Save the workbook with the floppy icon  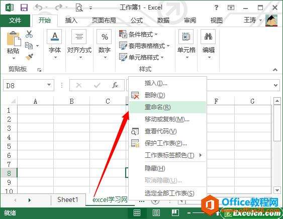point(24,8)
